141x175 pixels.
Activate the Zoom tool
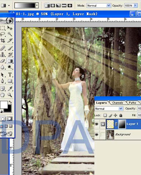[10, 95]
